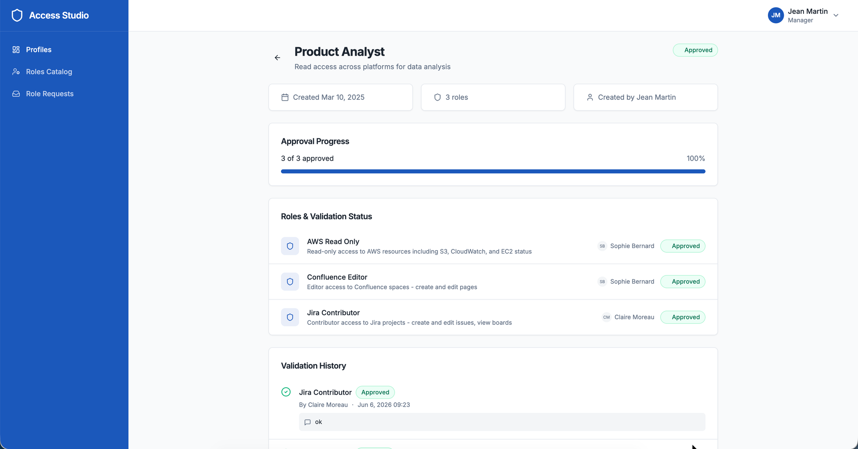The image size is (858, 449).
Task: Click the Approved badge for Confluence Editor
Action: click(x=683, y=281)
